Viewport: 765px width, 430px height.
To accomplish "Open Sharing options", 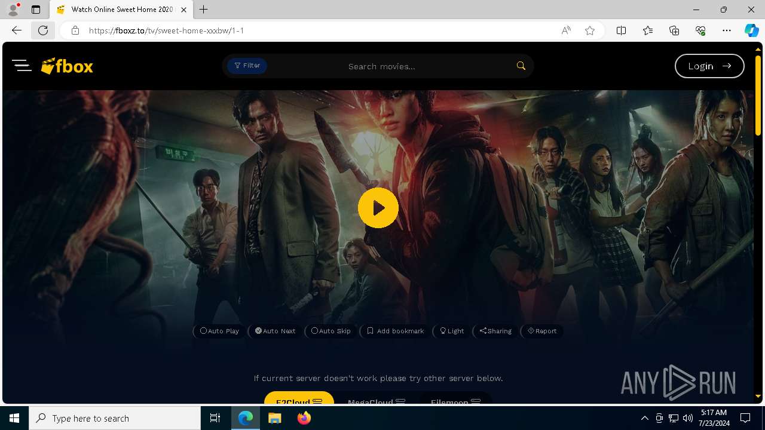I will click(x=495, y=331).
